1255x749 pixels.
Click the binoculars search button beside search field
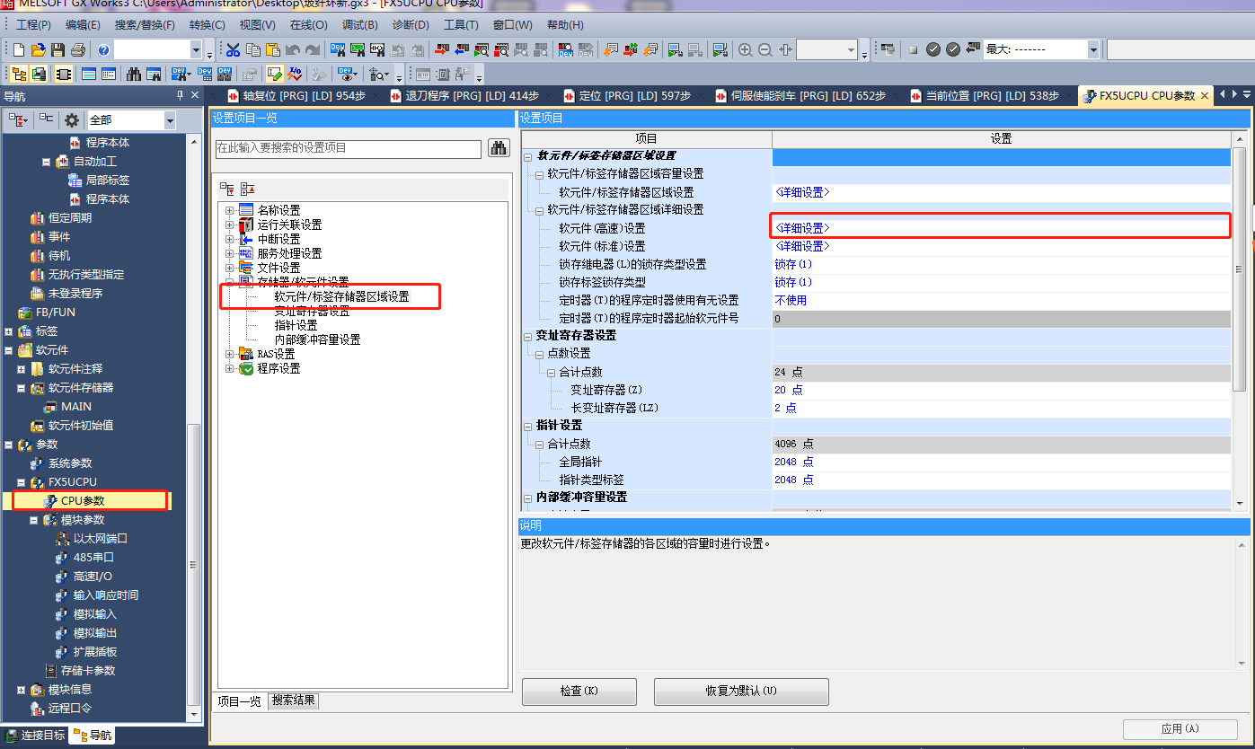tap(499, 148)
